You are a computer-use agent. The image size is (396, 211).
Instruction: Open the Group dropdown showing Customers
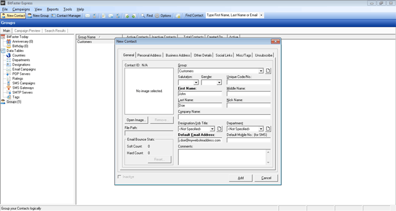261,71
